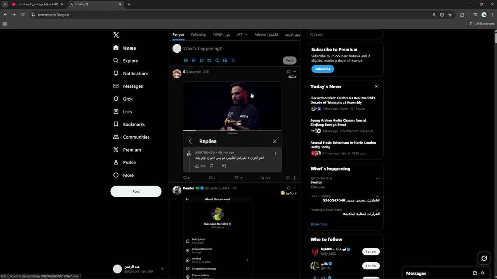497x279 pixels.
Task: Click the Grok icon in composer
Action: click(202, 60)
